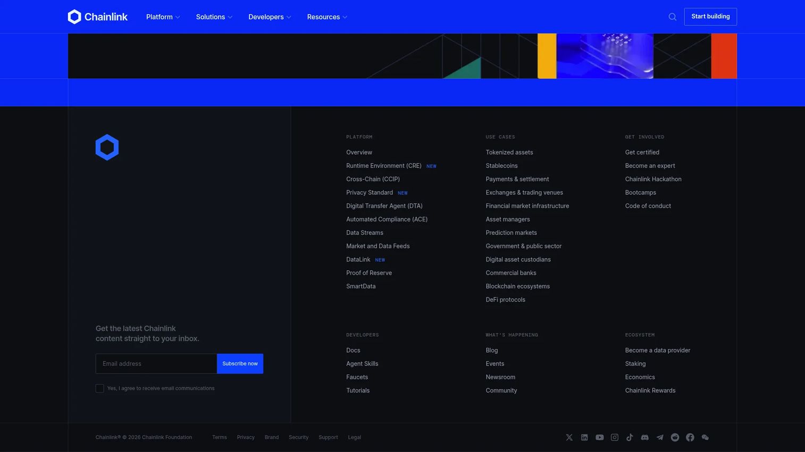Visit the Data Streams footer link

(x=365, y=233)
